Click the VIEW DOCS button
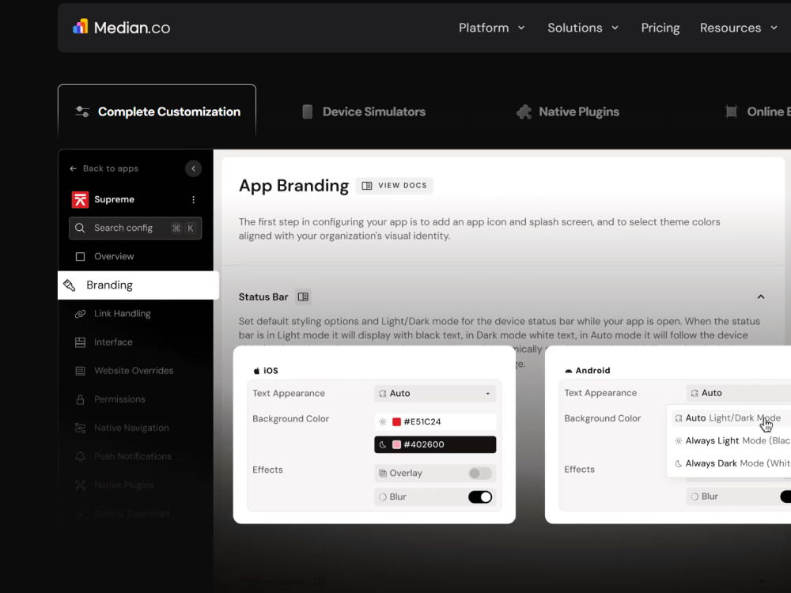Image resolution: width=791 pixels, height=593 pixels. pos(395,186)
